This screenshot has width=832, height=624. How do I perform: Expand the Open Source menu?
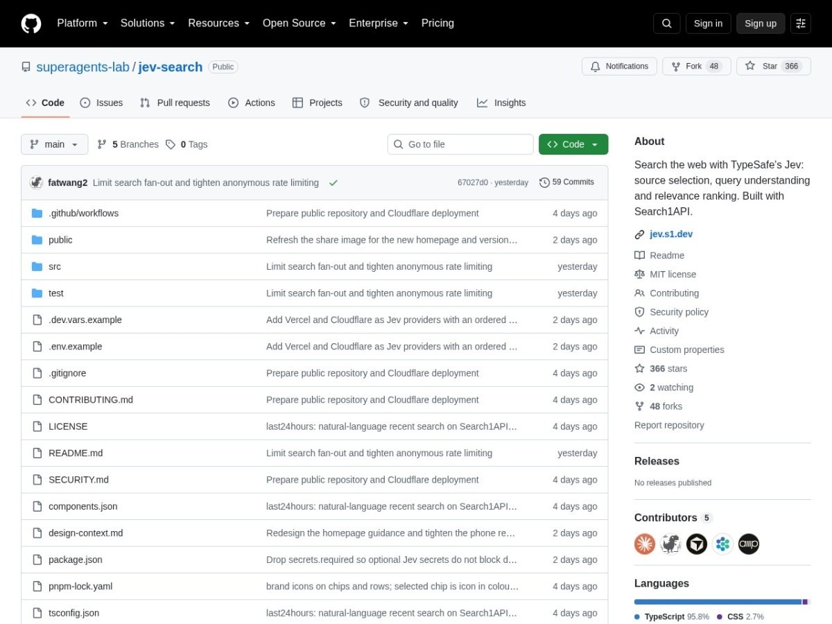pos(300,24)
